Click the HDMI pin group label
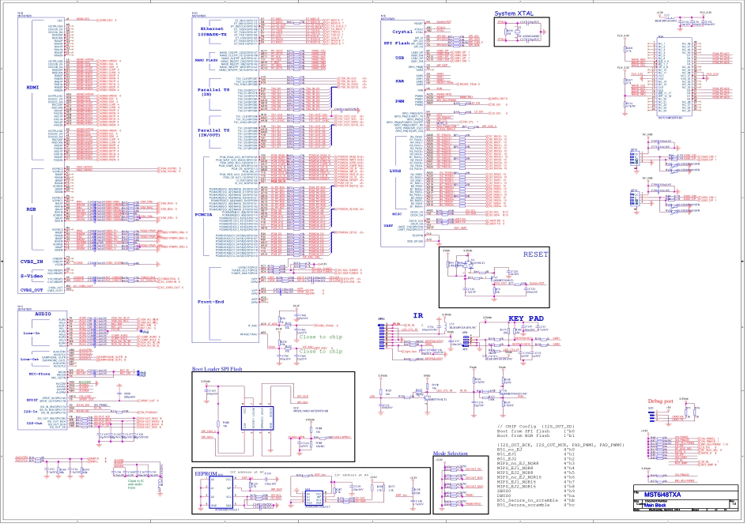The height and width of the screenshot is (531, 751). tap(33, 88)
